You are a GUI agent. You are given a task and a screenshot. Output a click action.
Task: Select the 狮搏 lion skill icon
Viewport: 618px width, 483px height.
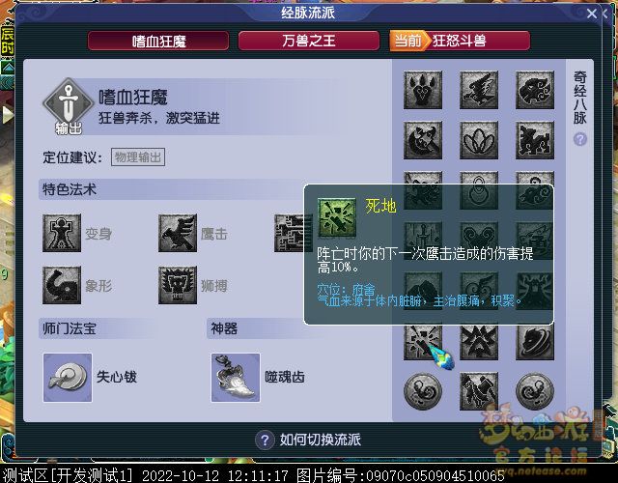(178, 285)
